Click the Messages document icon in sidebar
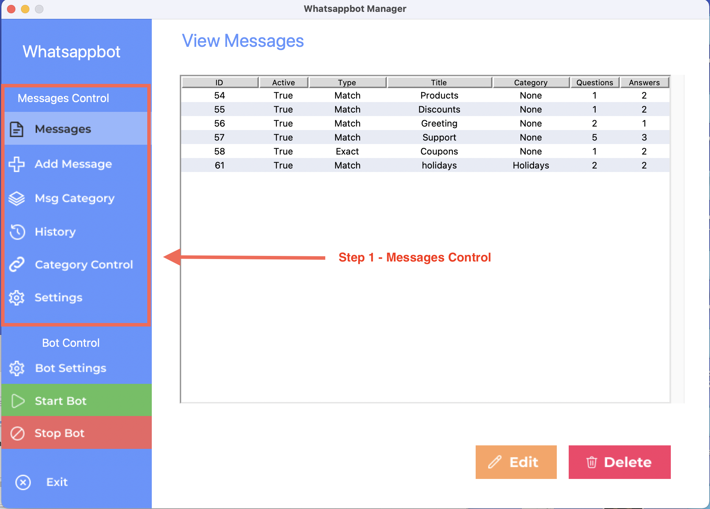 (16, 129)
